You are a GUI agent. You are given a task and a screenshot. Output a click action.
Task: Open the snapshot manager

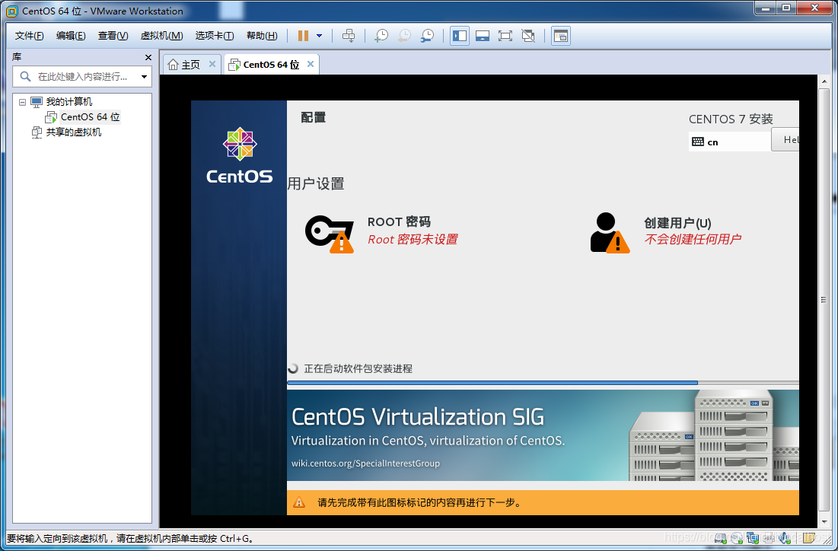[x=427, y=36]
